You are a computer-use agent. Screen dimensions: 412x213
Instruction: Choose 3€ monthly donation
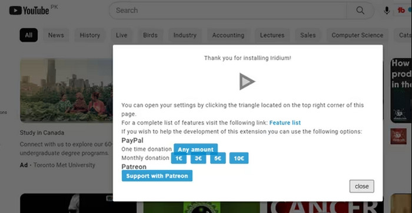click(198, 158)
